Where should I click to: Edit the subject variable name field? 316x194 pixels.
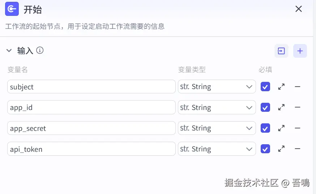click(91, 87)
